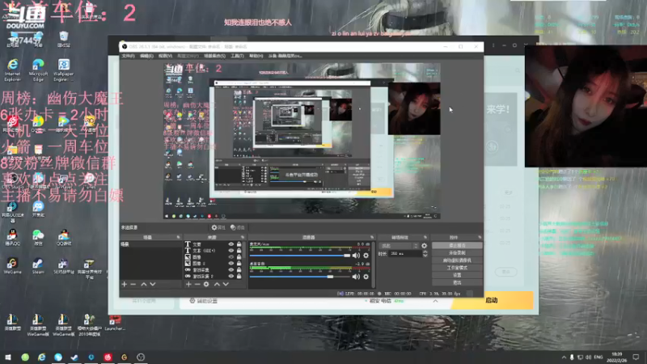Open Wallpaper Engine desktop icon
This screenshot has width=647, height=364.
coord(64,70)
